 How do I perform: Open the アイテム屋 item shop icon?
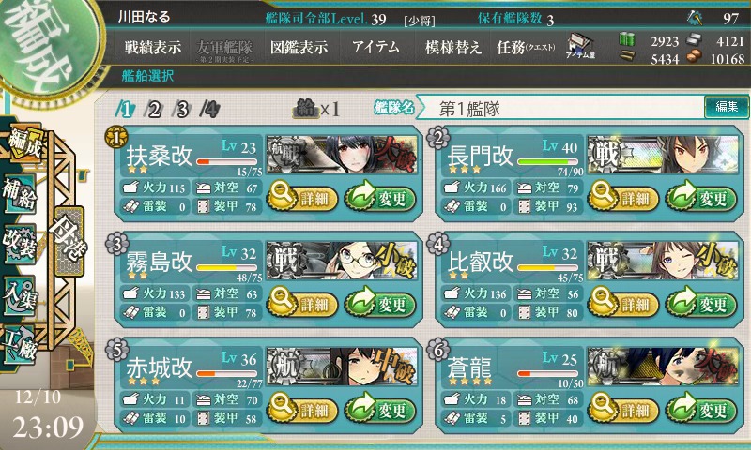[x=580, y=46]
